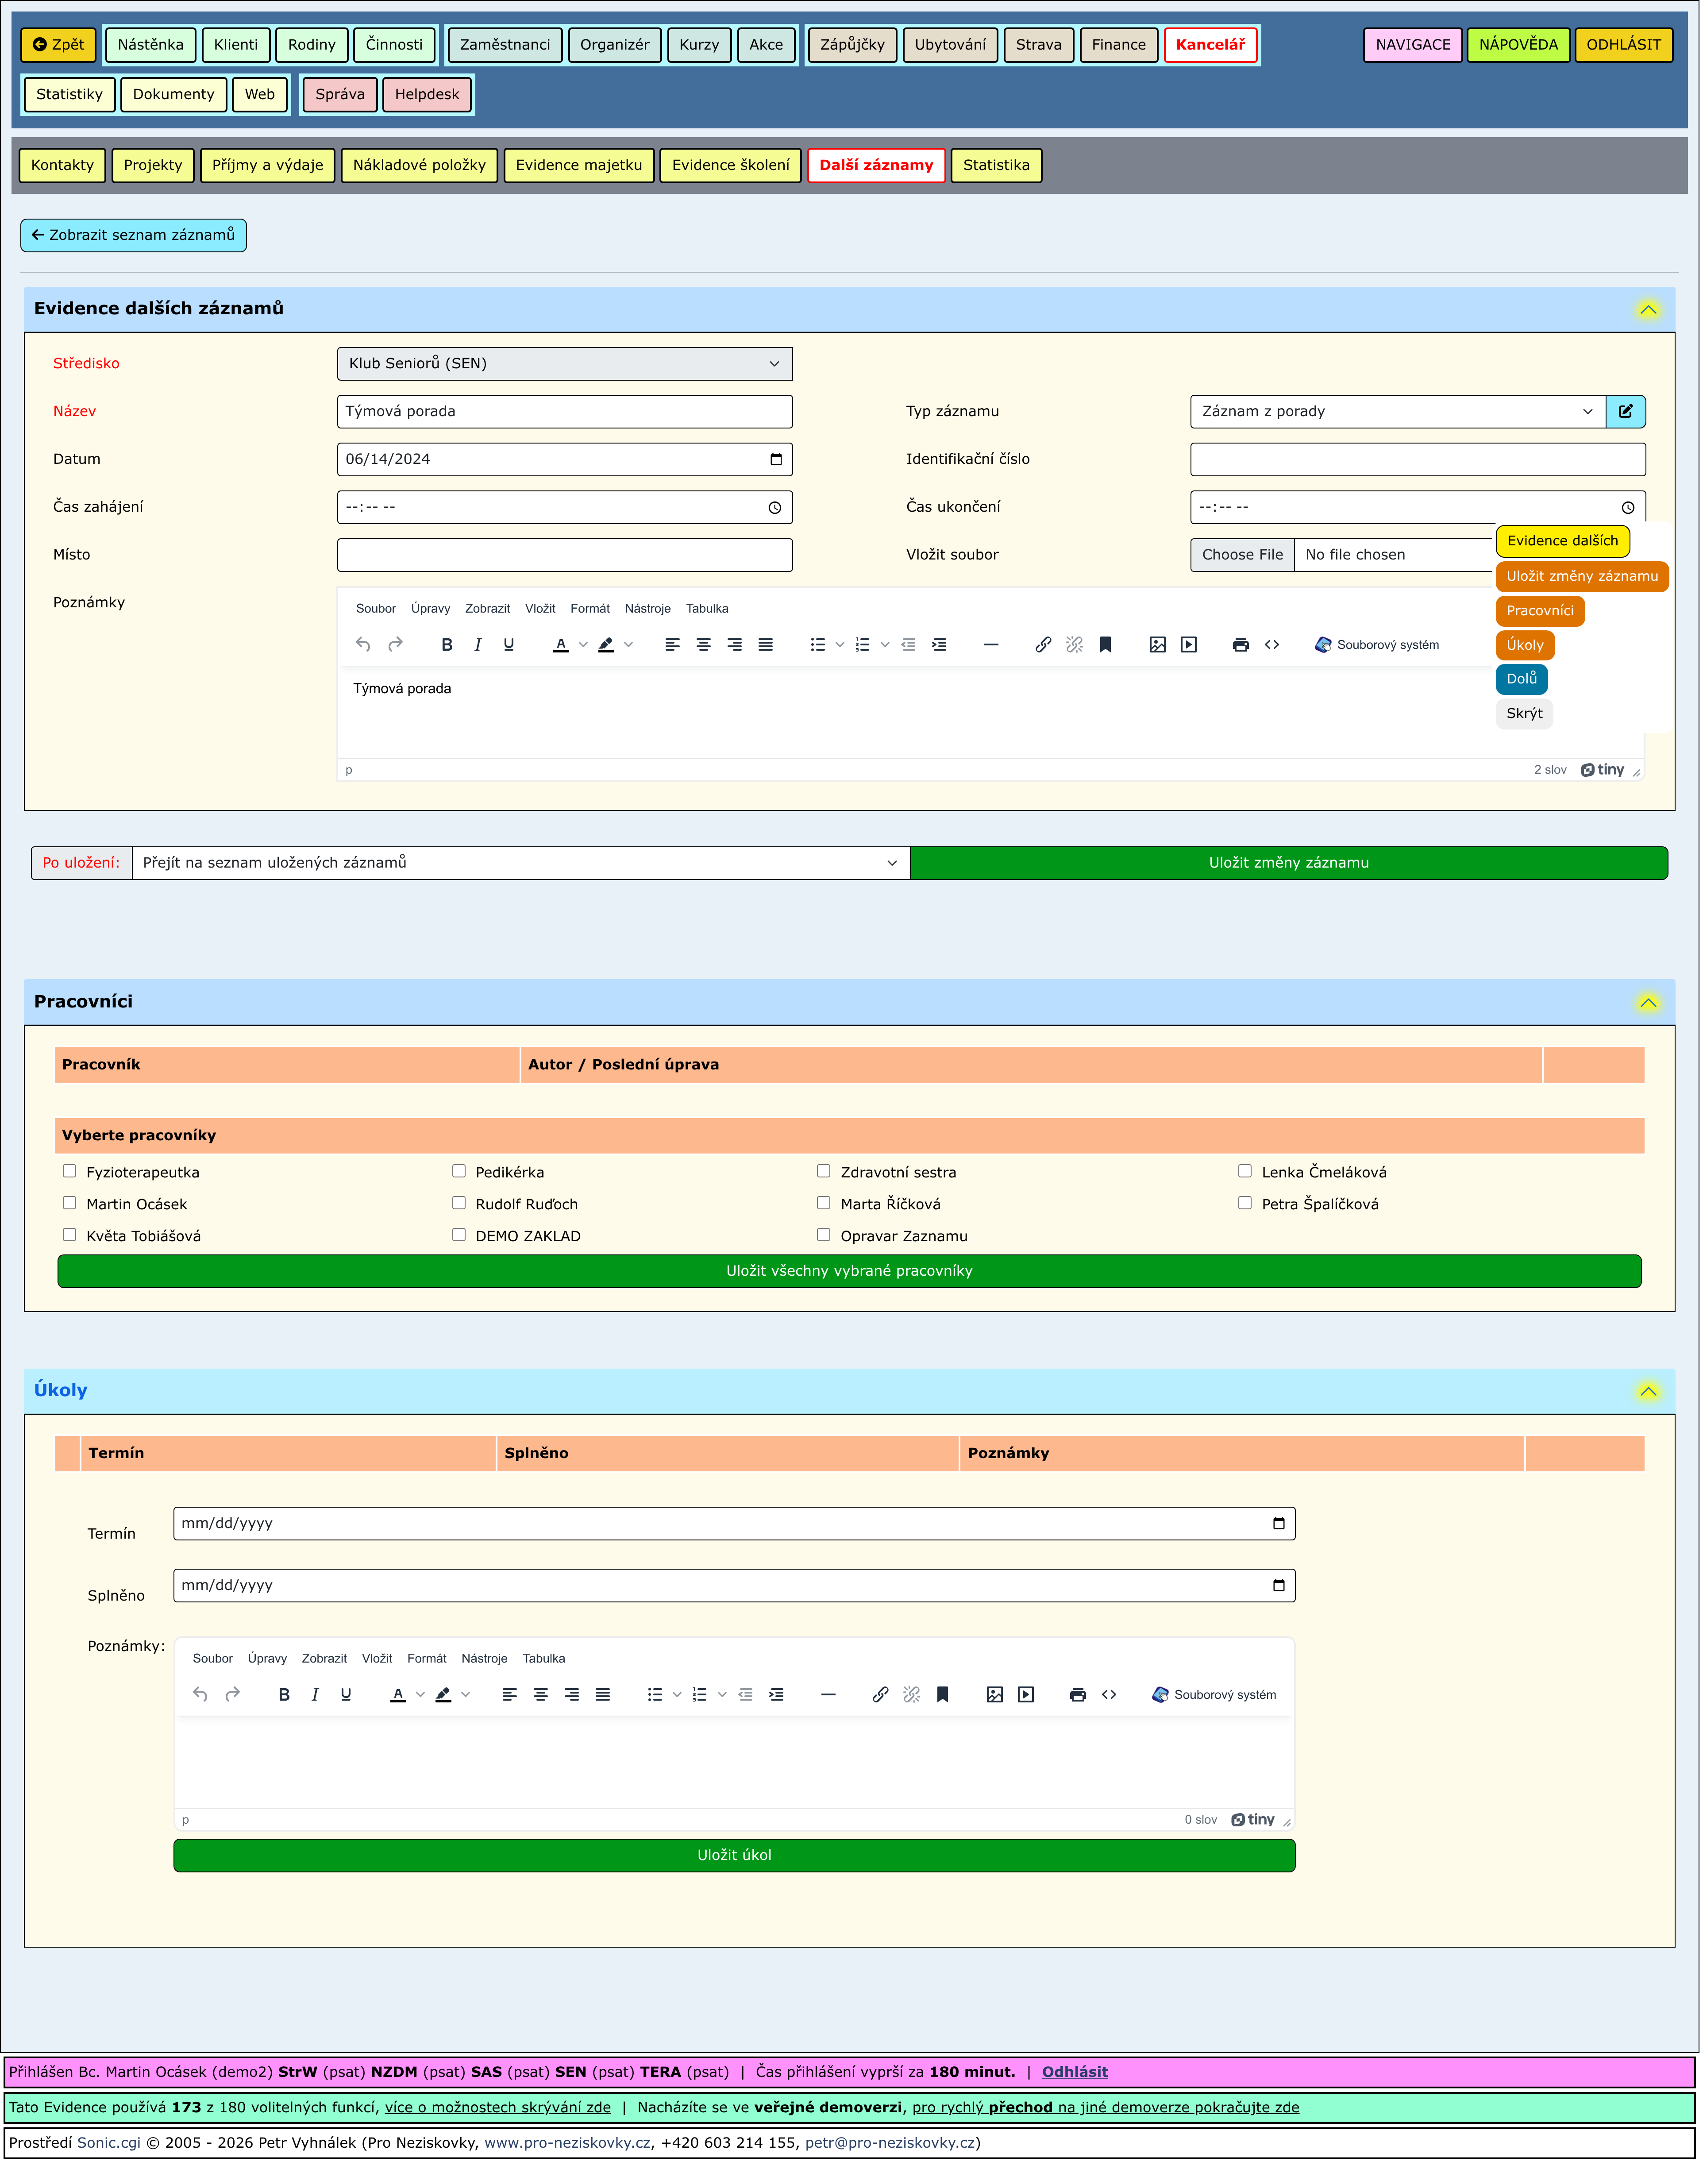Collapse the Pracovníci section chevron
Screen dimensions: 1703x2184
click(1648, 1003)
